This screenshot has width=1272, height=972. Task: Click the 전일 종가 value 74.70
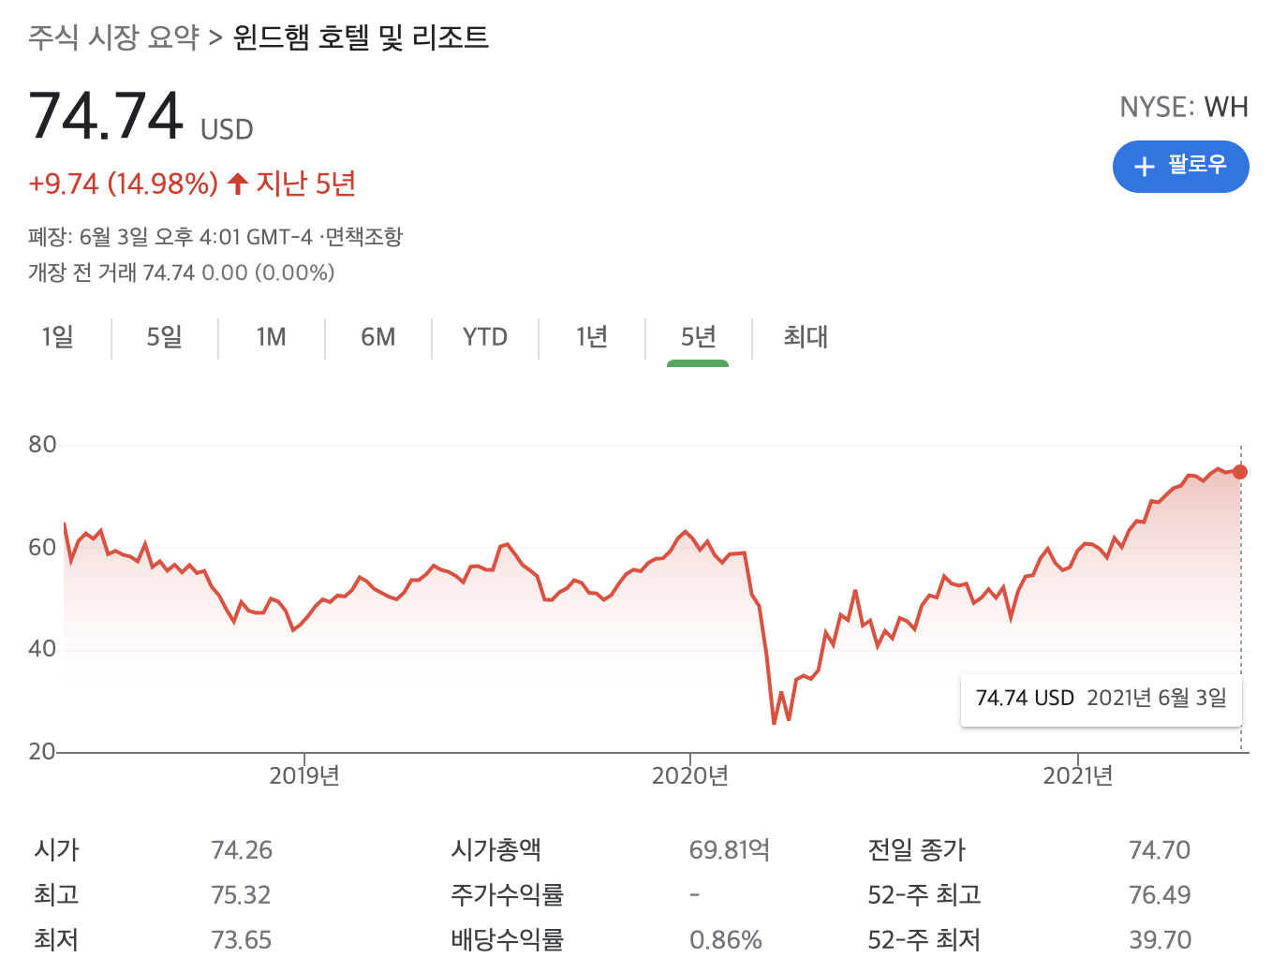click(1160, 850)
